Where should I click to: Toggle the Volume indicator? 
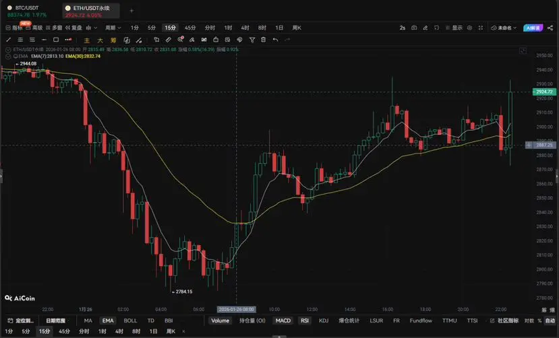click(220, 320)
